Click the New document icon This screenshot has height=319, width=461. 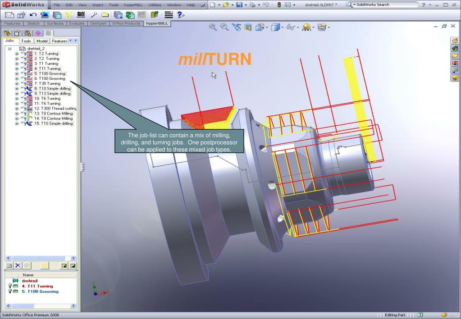click(212, 5)
